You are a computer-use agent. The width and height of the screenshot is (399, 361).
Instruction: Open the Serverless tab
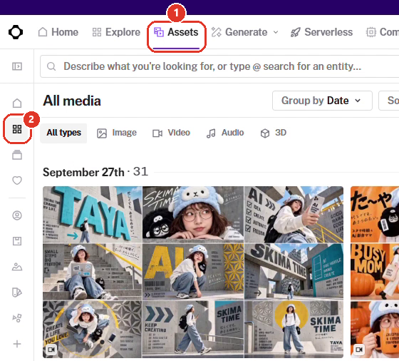pyautogui.click(x=321, y=32)
